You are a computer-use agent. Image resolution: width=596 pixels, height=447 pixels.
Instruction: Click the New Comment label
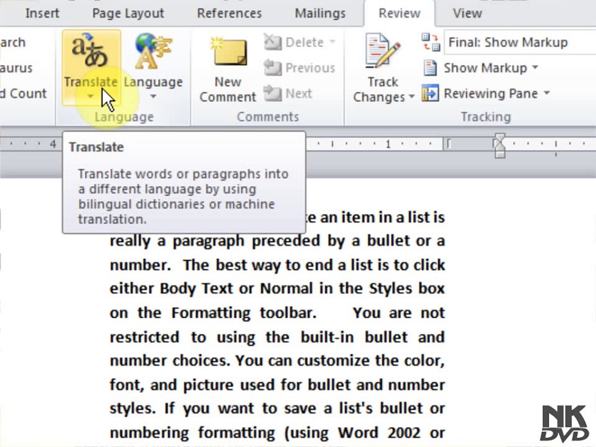[228, 89]
